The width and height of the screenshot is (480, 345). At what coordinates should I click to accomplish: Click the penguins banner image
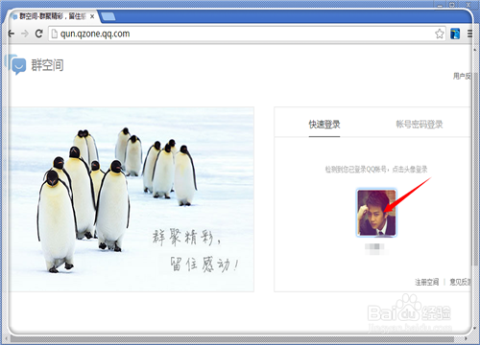(x=132, y=199)
